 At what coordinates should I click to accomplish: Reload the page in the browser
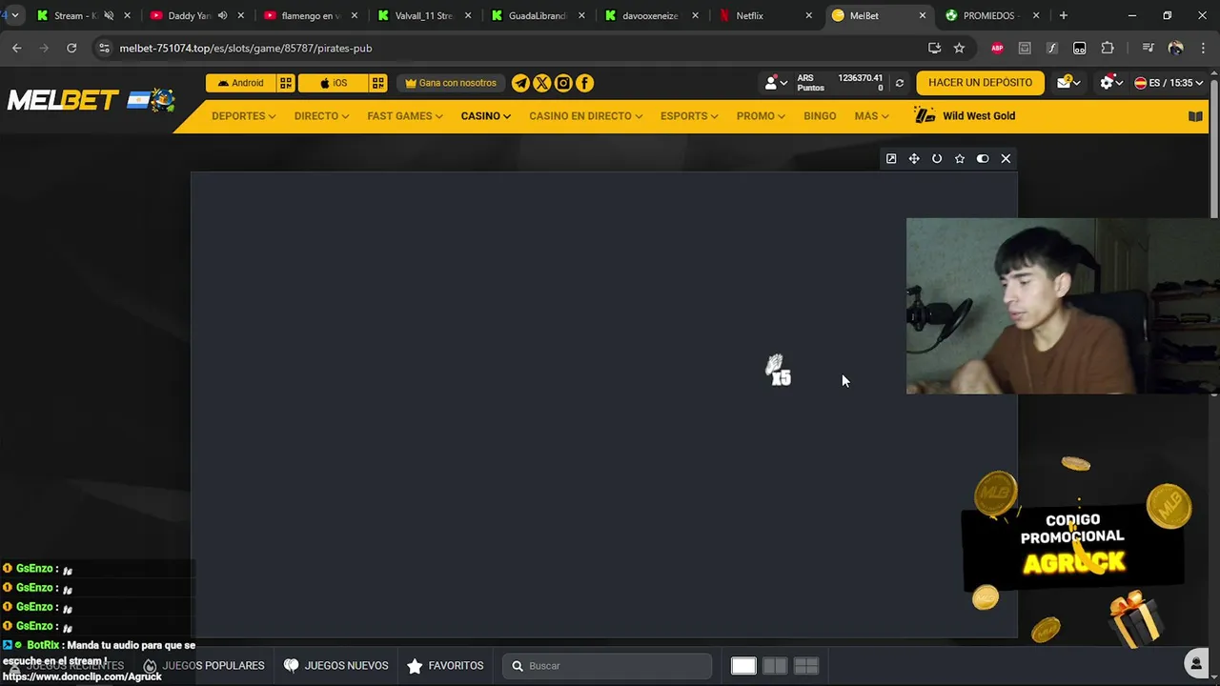[71, 48]
